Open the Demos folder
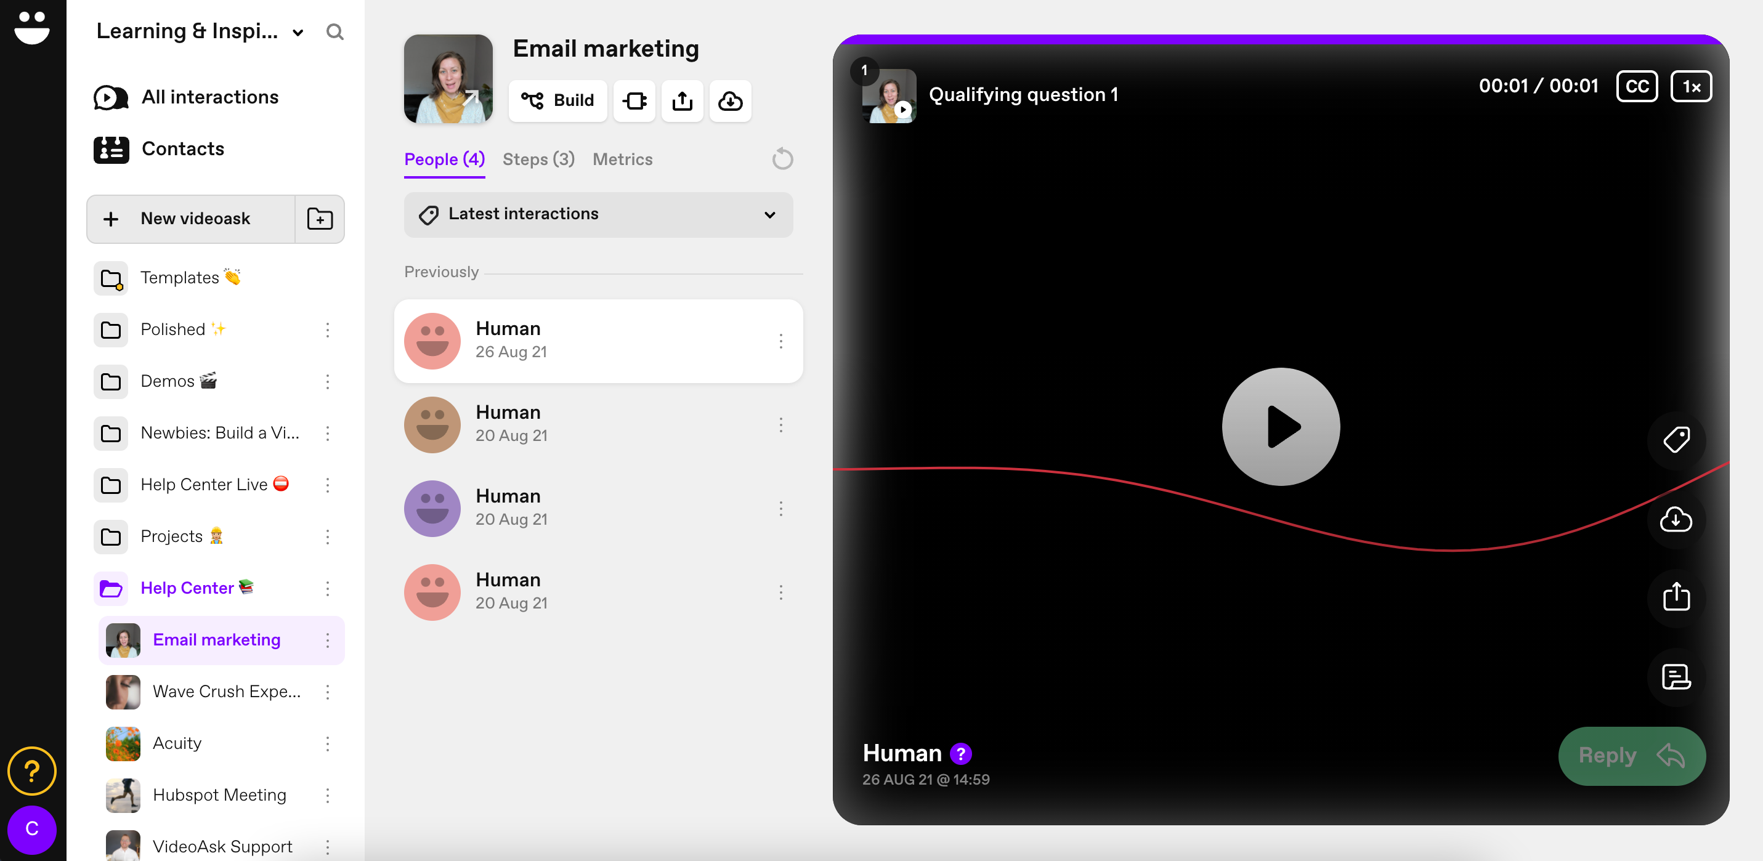 (x=156, y=381)
